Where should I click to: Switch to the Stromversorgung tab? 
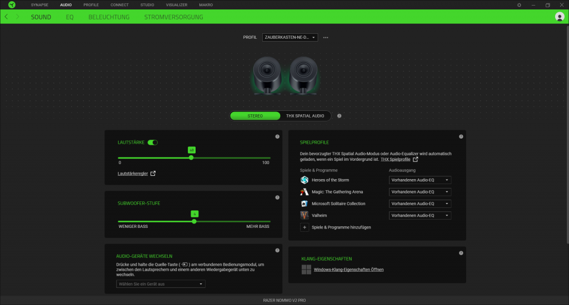(x=173, y=17)
